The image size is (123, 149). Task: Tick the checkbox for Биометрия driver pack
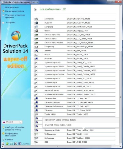coord(35,19)
